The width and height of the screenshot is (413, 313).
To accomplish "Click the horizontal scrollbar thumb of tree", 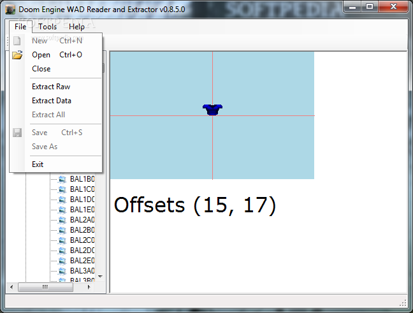I will (45, 287).
